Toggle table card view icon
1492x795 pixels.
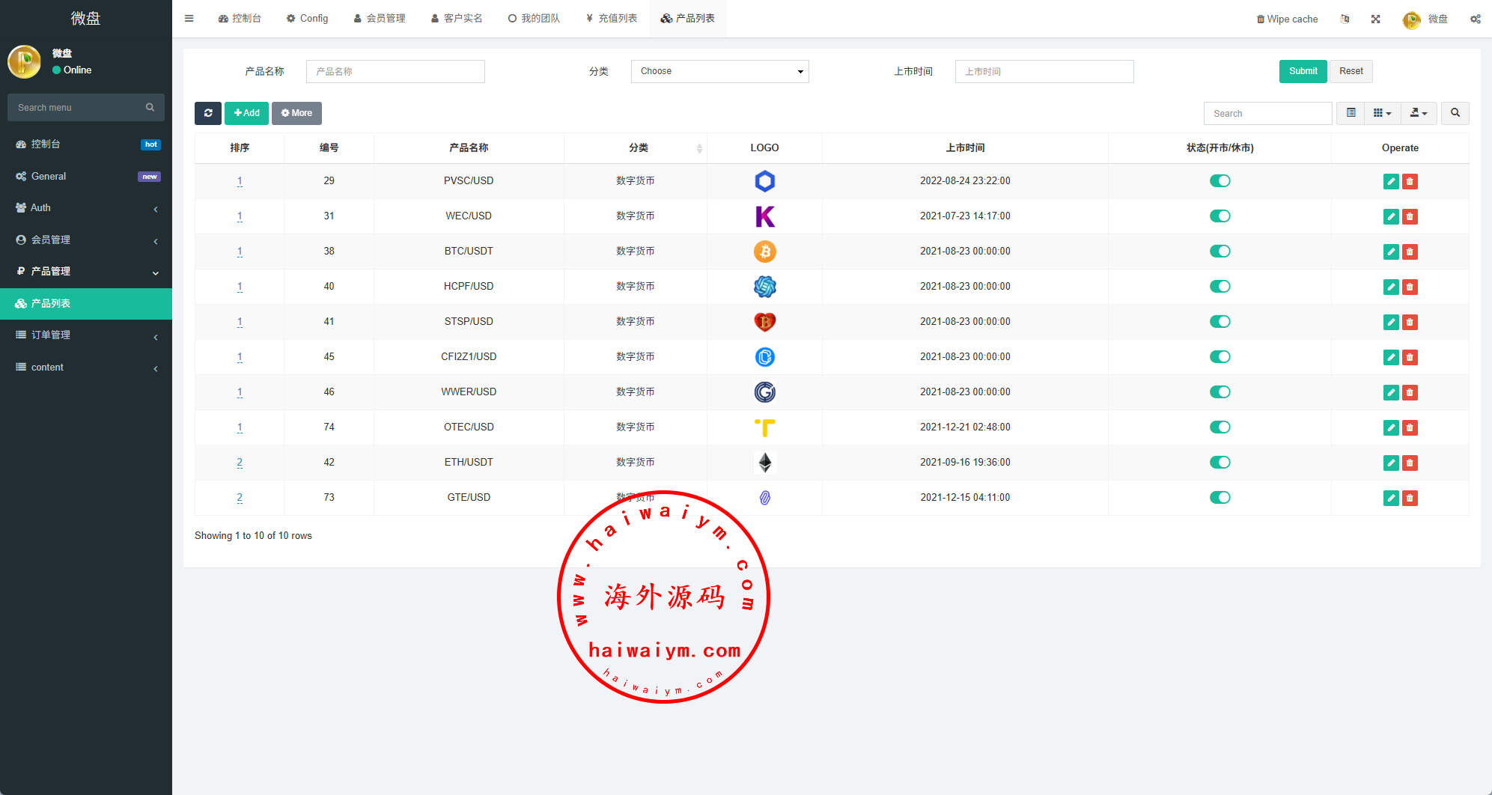point(1351,113)
